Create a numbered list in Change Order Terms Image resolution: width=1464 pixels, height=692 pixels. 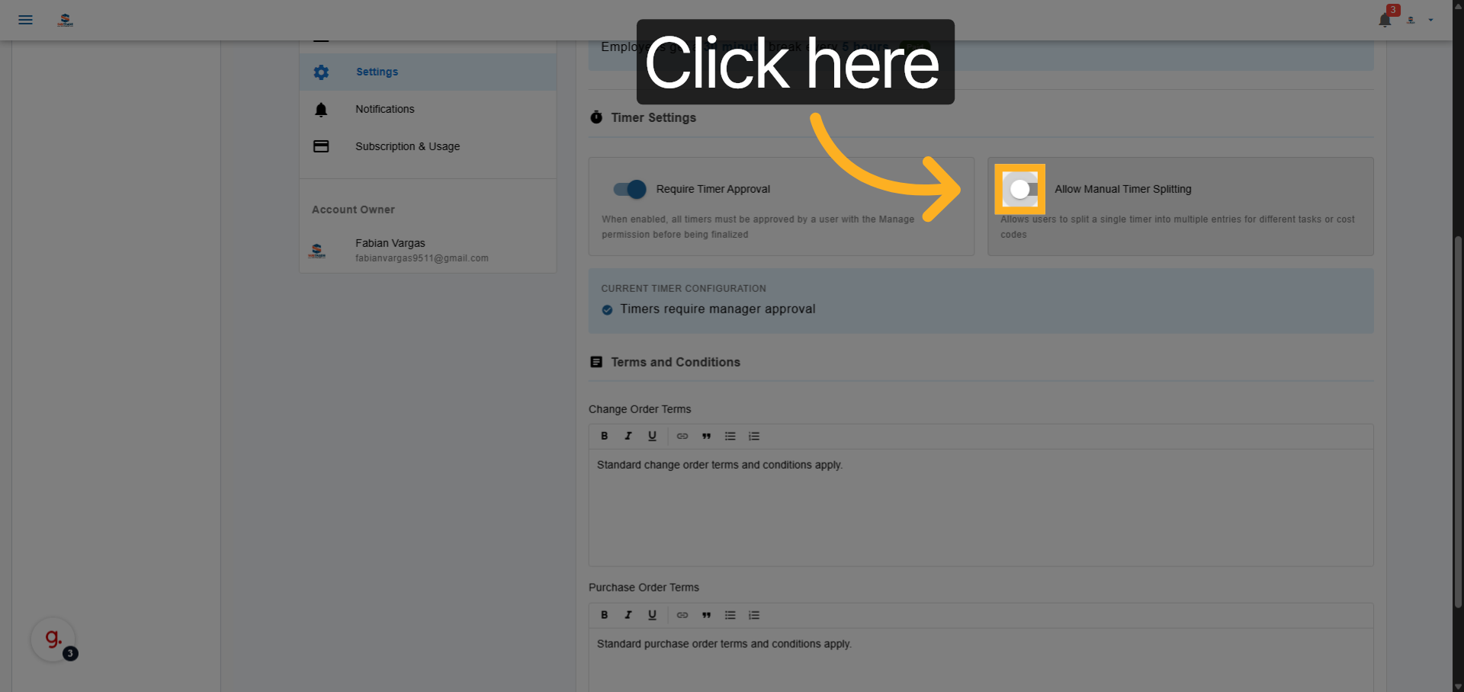click(x=754, y=436)
